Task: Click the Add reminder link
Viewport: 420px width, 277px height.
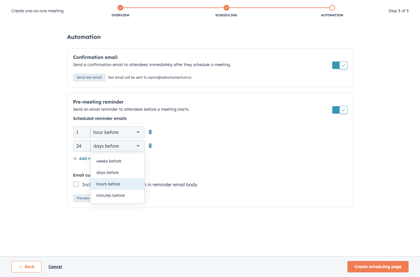Action: point(82,159)
